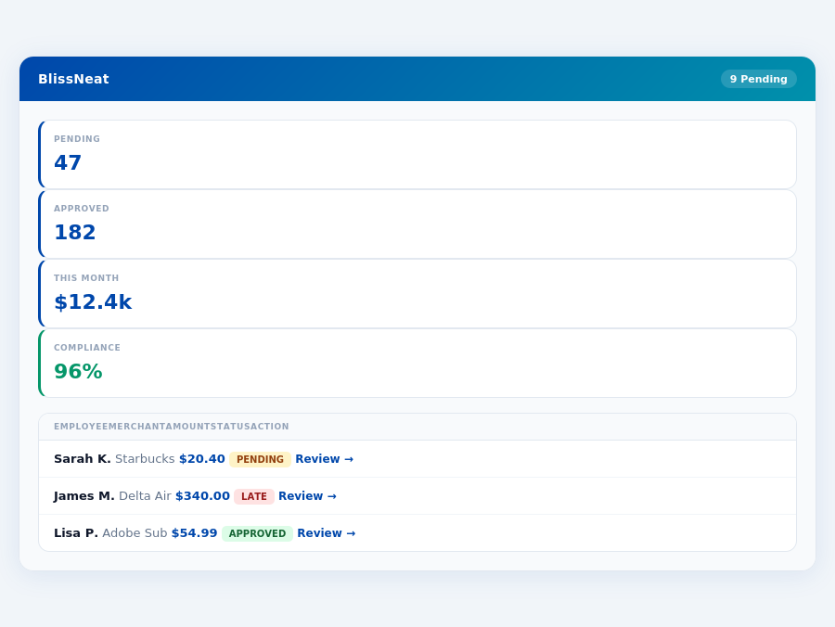Click the PENDING status badge on Sarah's row

click(258, 458)
